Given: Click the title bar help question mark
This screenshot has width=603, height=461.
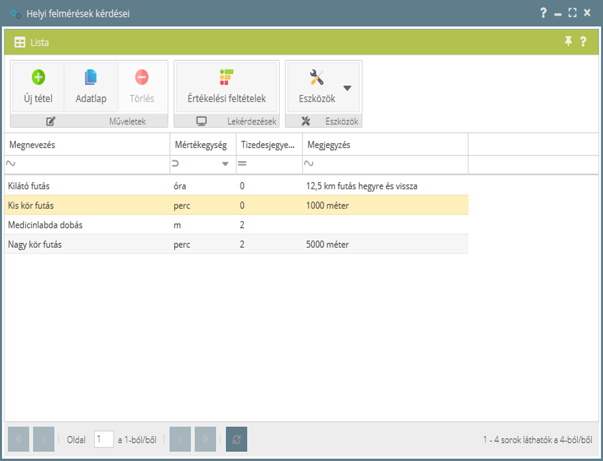Looking at the screenshot, I should coord(543,13).
